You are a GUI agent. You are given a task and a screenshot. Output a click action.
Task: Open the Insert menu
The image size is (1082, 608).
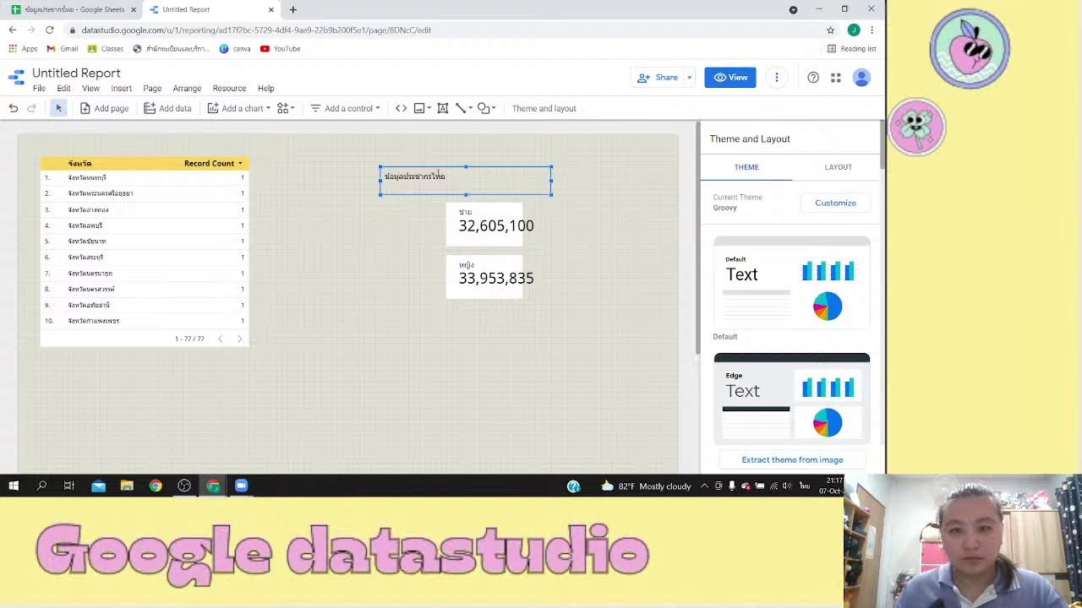click(x=121, y=88)
